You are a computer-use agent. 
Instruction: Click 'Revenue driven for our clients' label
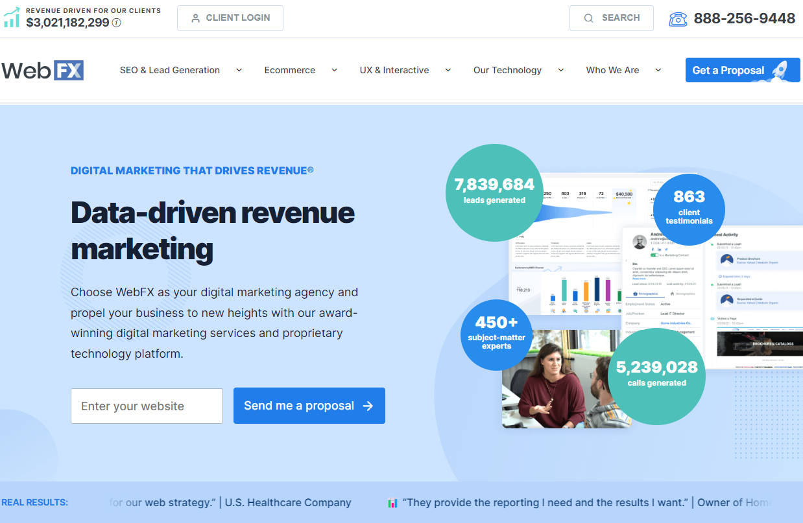(93, 11)
